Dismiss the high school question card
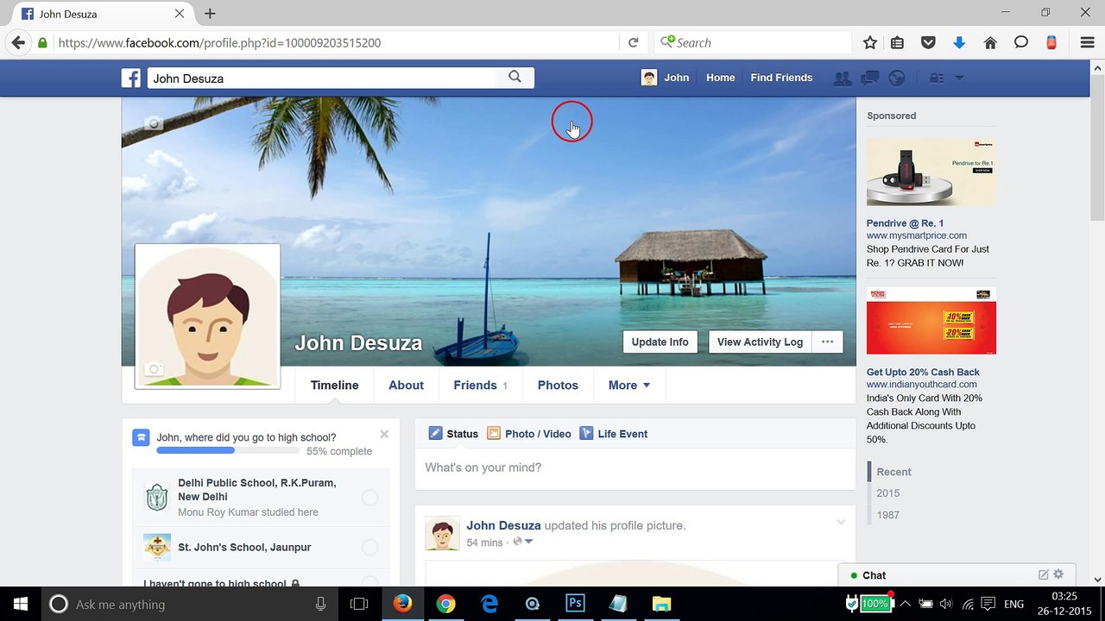This screenshot has width=1105, height=621. pos(384,435)
